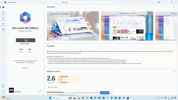Screen dimensions: 178x100
Task: Click the 5-star rating distribution bar
Action: coord(70,76)
